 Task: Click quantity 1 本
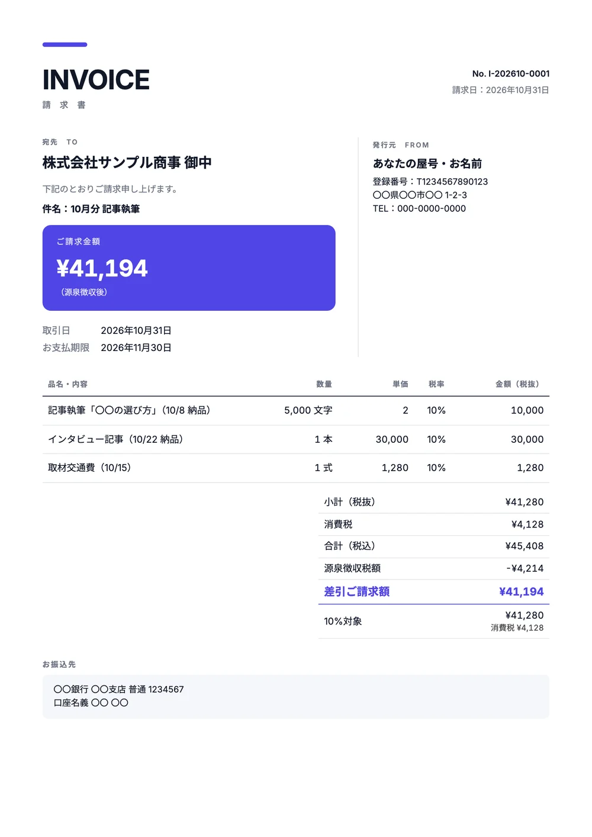click(x=323, y=439)
